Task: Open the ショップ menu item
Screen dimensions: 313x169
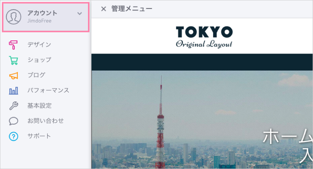Action: 39,60
